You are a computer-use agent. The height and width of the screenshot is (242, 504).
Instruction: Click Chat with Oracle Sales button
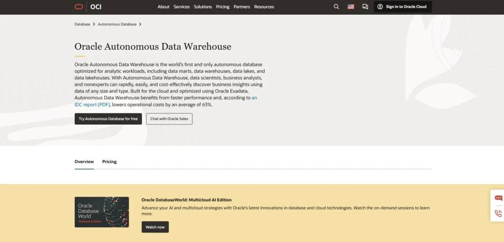[x=169, y=119]
